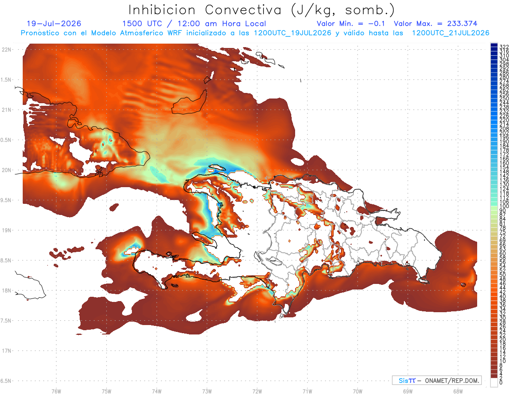Click the "1200UTC_21JUL2026" valid-until timestamp
514x397 pixels.
[x=450, y=33]
